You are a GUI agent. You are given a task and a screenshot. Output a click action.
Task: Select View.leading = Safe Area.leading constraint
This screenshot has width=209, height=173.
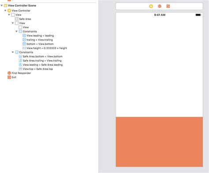[43, 65]
